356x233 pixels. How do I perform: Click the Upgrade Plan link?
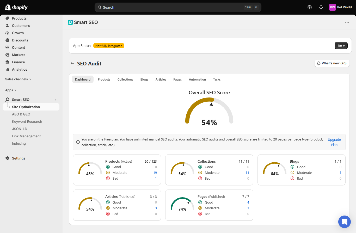(x=334, y=142)
